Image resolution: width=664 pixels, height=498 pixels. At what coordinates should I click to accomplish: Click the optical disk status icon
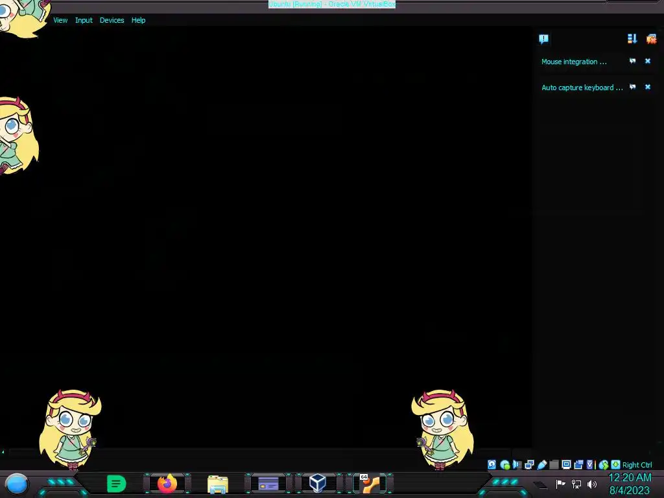[504, 465]
